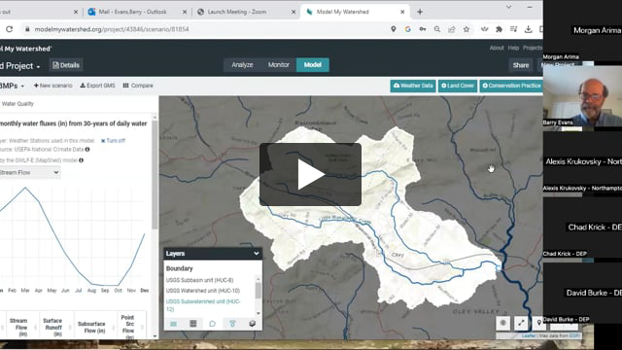Expand the project name dropdown arrow
The height and width of the screenshot is (350, 622).
39,67
